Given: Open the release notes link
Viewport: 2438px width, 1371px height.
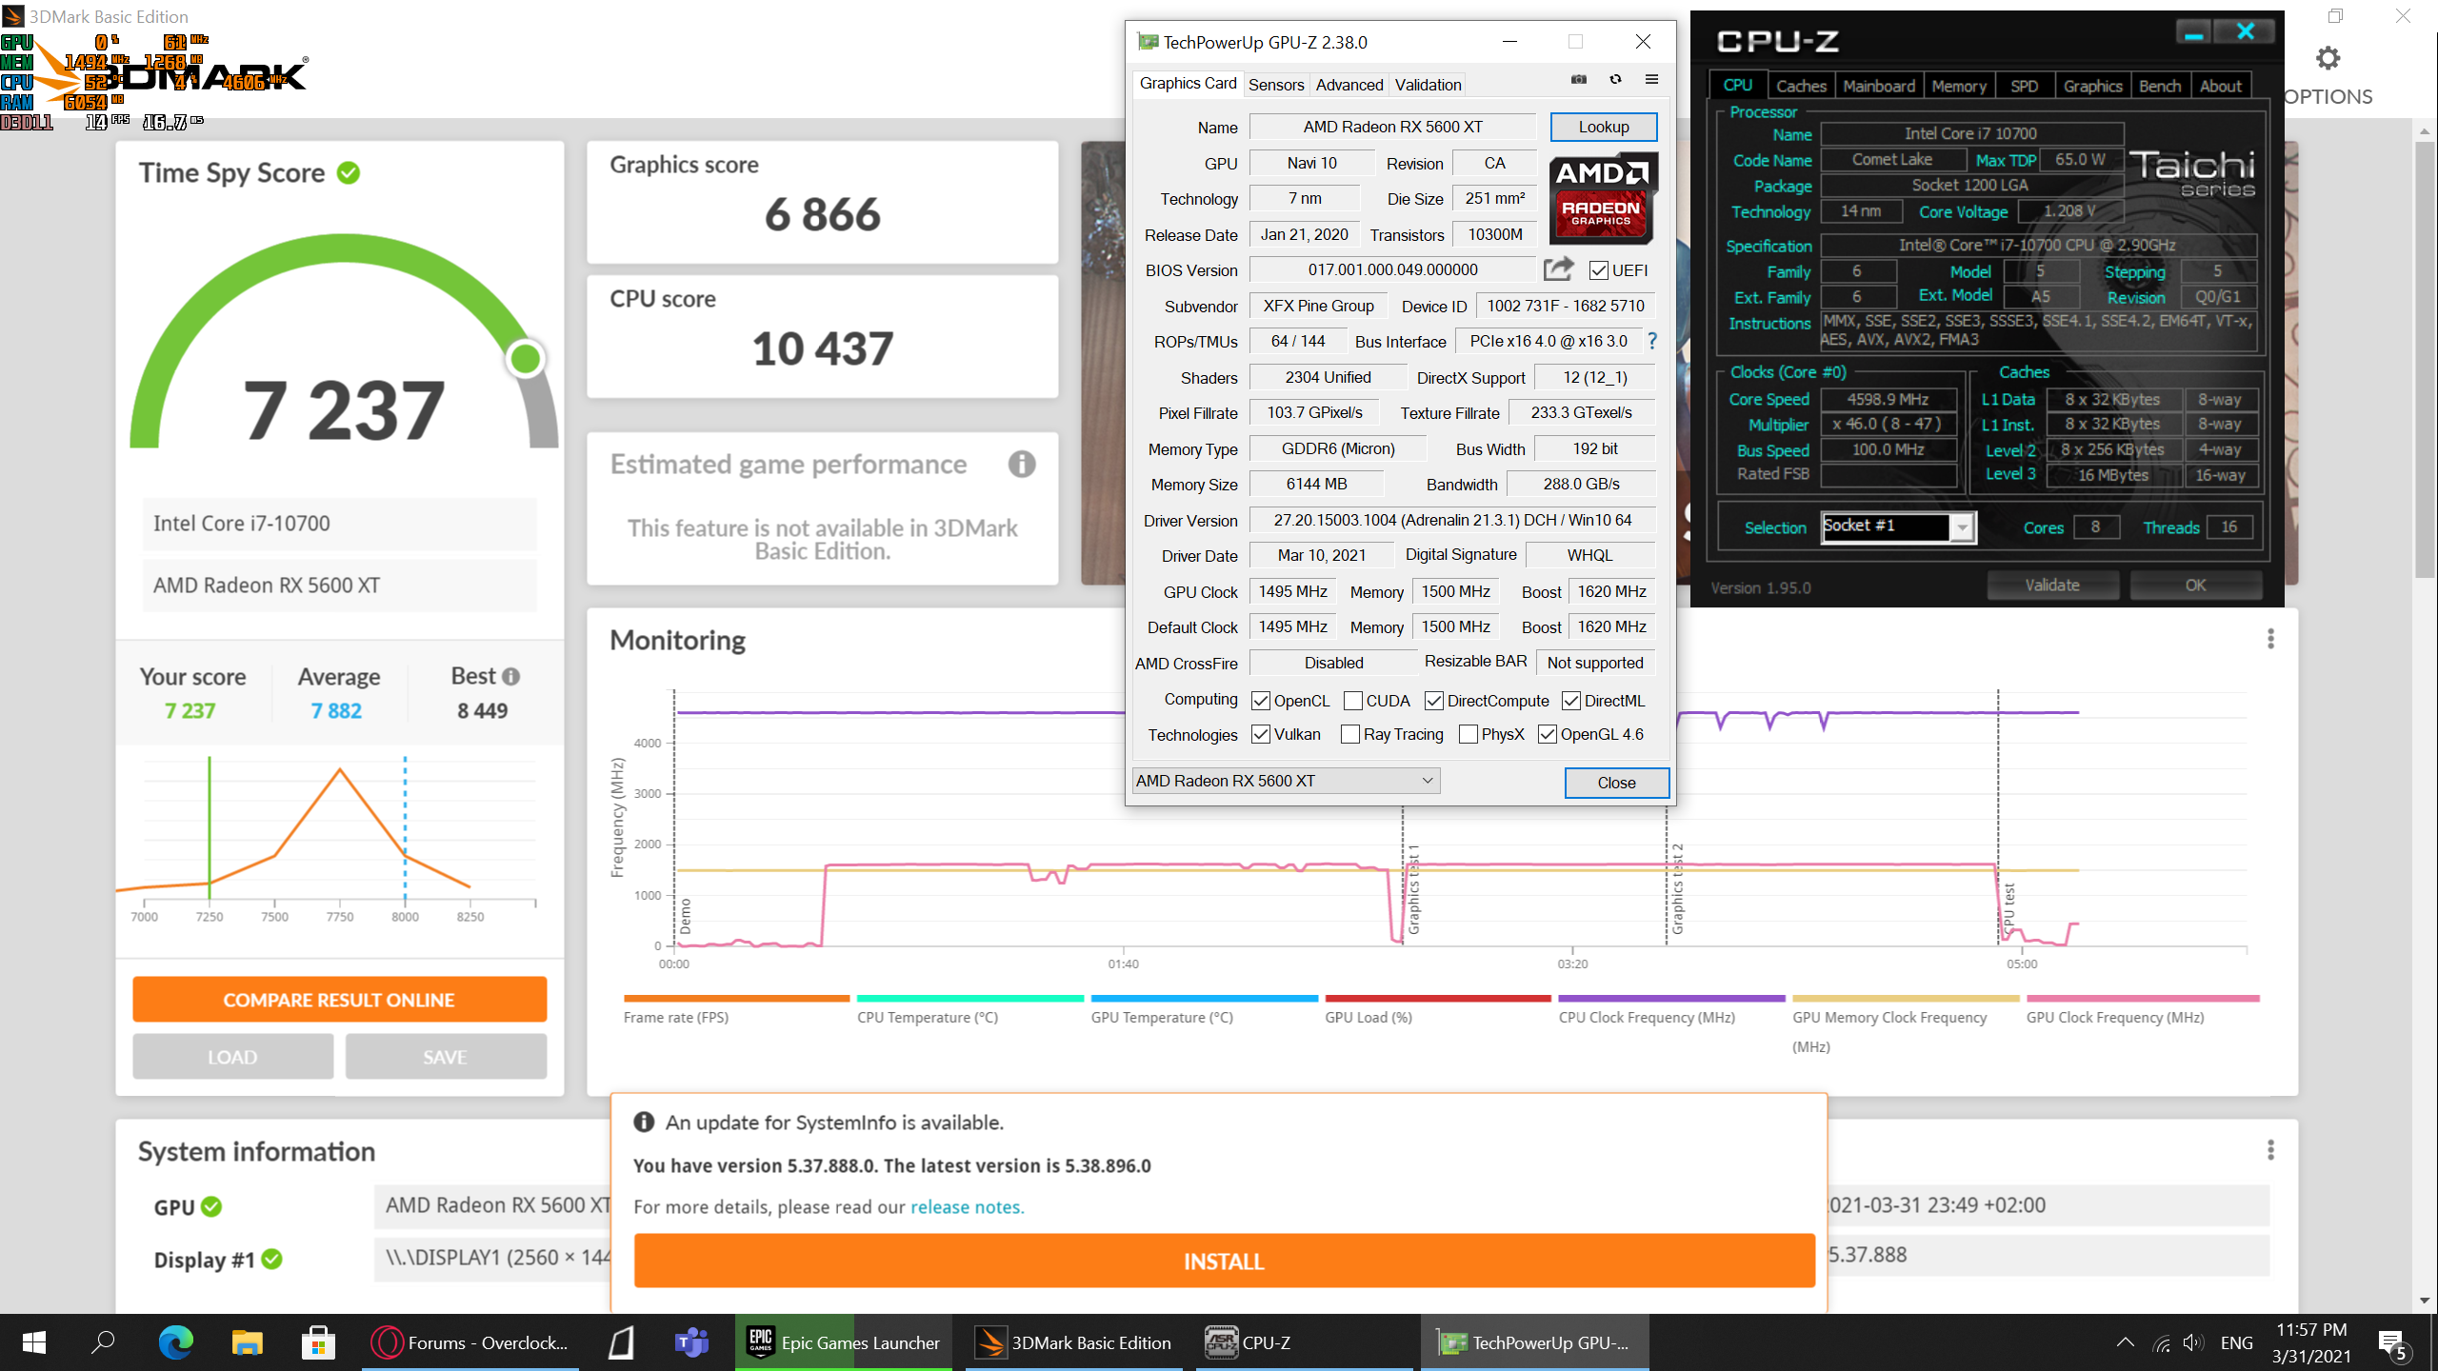Looking at the screenshot, I should tap(967, 1207).
